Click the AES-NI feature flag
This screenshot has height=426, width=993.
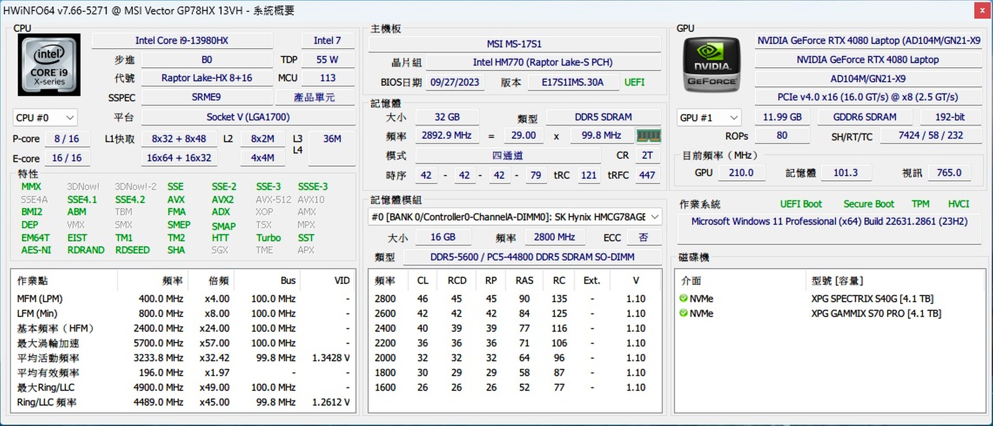tap(36, 250)
